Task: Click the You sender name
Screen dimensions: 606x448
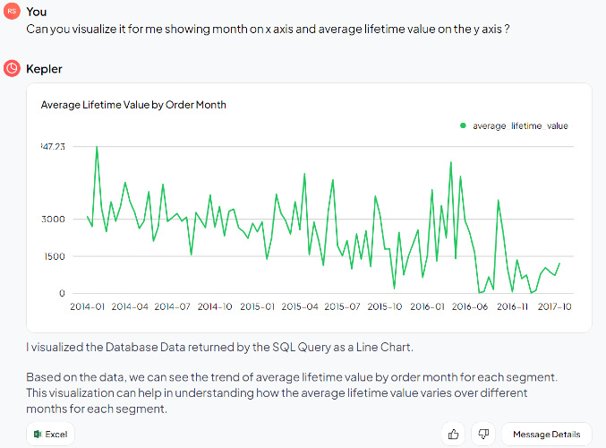Action: click(x=37, y=12)
